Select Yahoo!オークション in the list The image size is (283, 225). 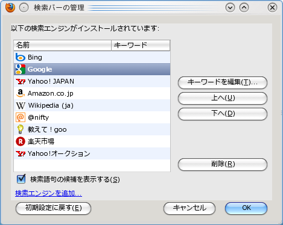92,153
